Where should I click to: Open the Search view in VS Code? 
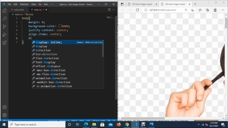(5, 18)
